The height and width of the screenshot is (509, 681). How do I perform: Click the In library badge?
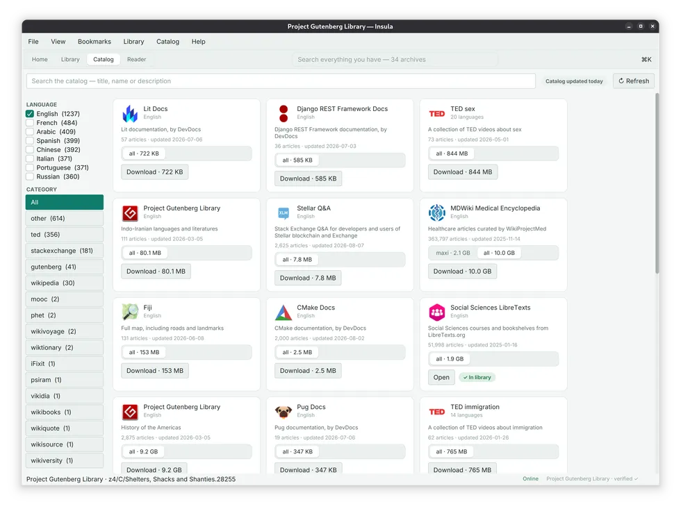(477, 378)
